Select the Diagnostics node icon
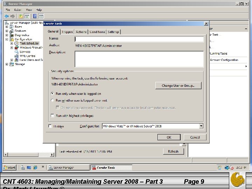252x189 pixels. pos(12,35)
